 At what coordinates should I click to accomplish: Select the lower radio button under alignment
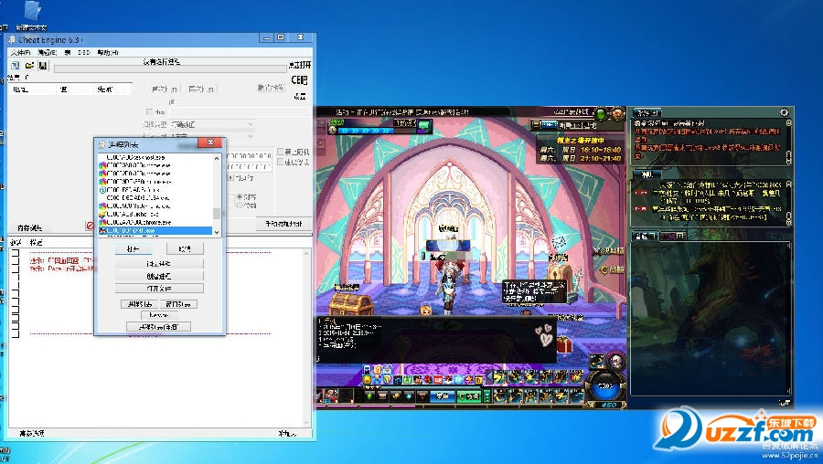(x=240, y=206)
